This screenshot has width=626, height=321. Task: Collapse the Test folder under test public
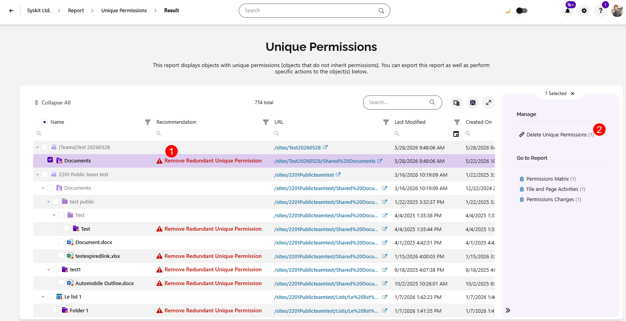click(54, 215)
